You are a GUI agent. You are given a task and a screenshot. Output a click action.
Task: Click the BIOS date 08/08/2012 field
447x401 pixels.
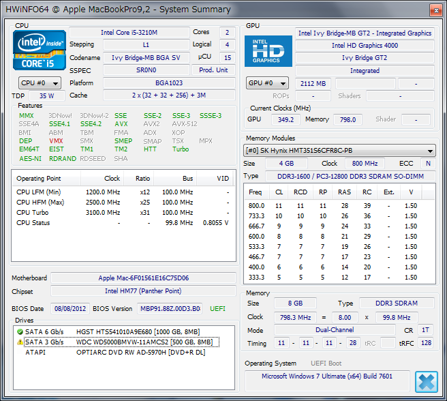point(70,308)
